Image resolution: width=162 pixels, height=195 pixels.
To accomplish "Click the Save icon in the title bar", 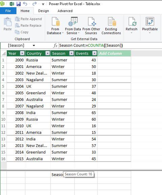I will 19,4.
